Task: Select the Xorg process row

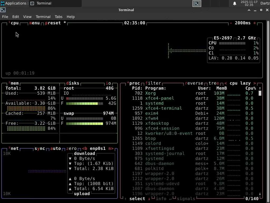Action: (150, 93)
